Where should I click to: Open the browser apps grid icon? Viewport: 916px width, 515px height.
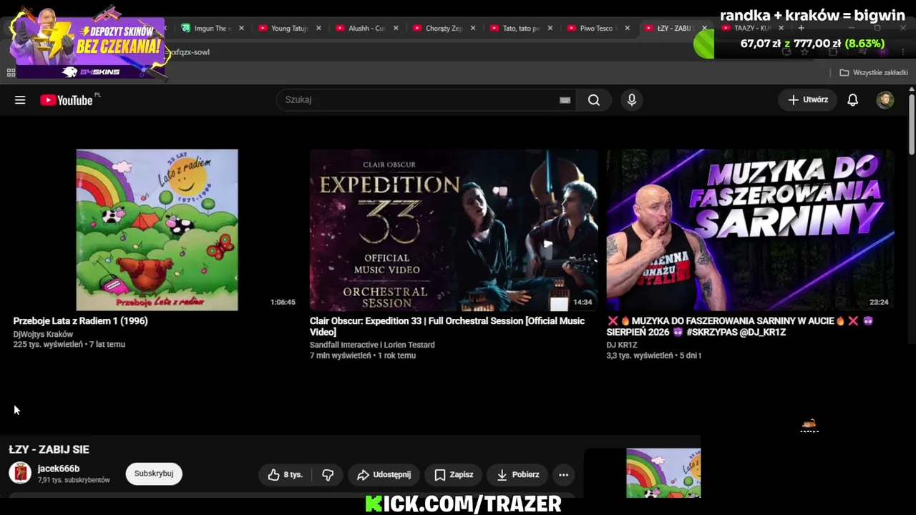tap(11, 72)
